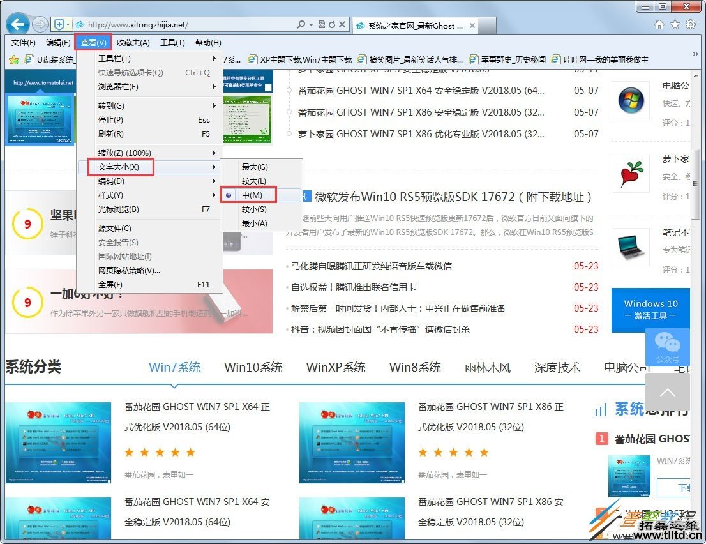Image resolution: width=706 pixels, height=544 pixels.
Task: Open the 帮助(H) menu
Action: [x=207, y=42]
